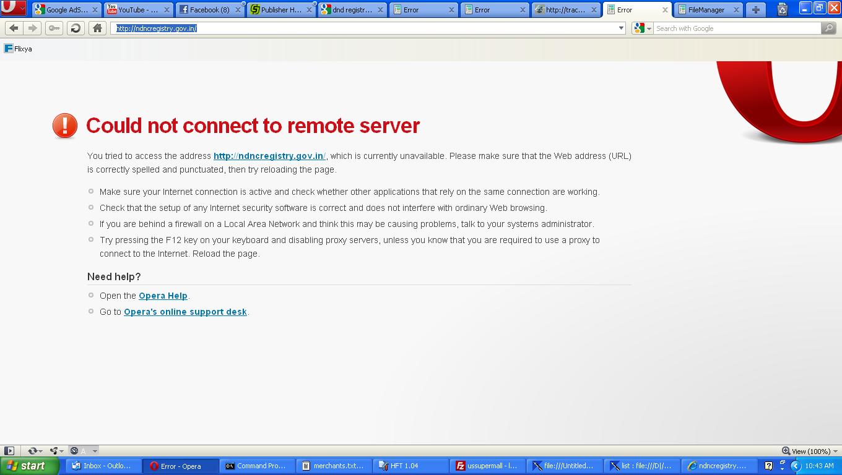The image size is (842, 475).
Task: Open the closed tabs trash icon
Action: tap(783, 10)
